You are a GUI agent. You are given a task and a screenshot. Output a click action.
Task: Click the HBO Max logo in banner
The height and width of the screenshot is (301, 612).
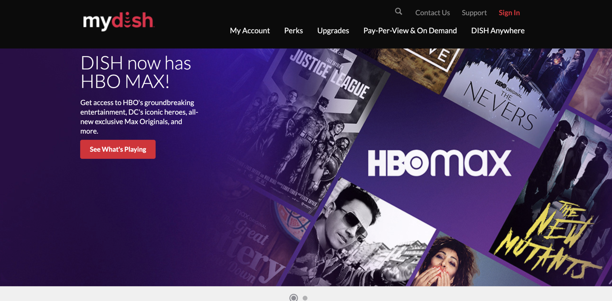point(439,163)
